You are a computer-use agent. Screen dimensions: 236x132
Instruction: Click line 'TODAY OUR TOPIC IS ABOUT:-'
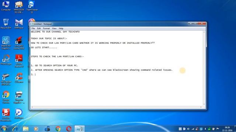coord(49,38)
